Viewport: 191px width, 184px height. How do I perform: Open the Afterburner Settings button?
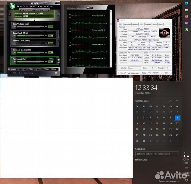click(54, 70)
